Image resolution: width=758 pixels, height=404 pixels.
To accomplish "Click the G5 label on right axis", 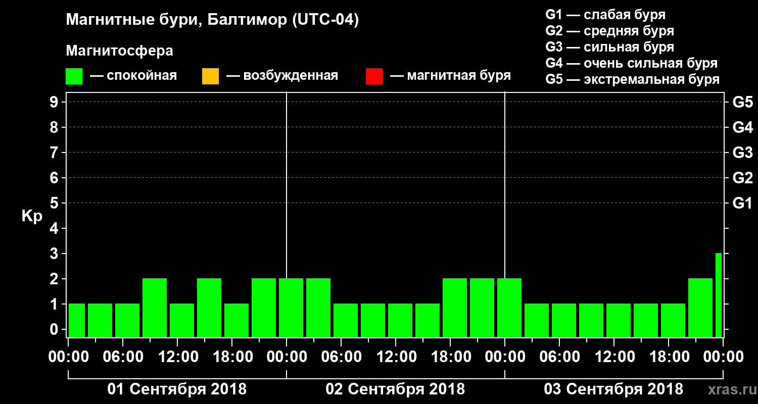I will click(x=742, y=103).
